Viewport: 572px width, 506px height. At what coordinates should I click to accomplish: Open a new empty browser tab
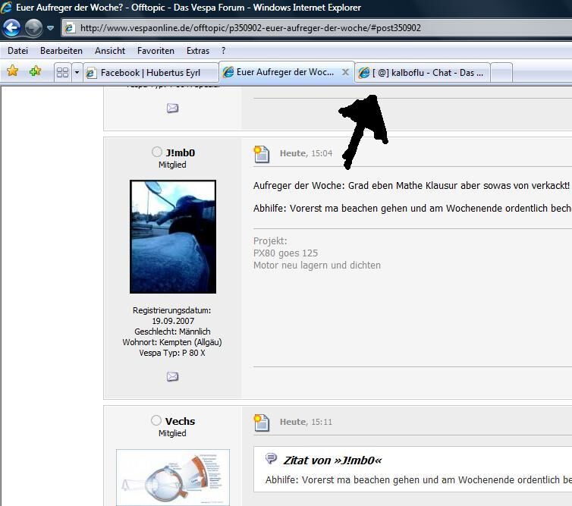pyautogui.click(x=501, y=73)
